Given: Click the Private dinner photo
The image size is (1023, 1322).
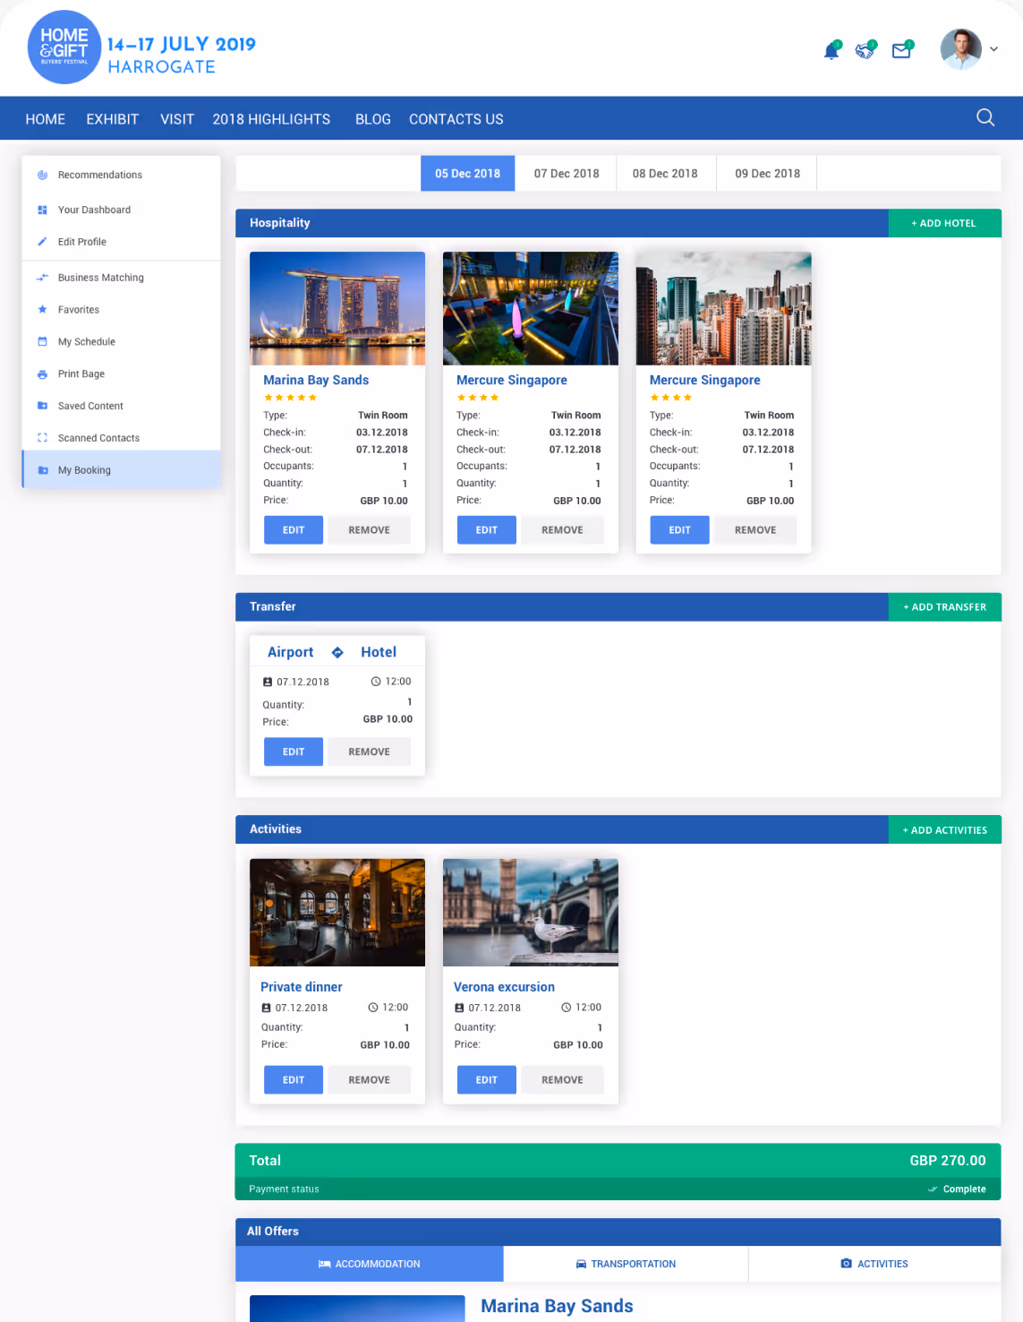Looking at the screenshot, I should [x=337, y=913].
